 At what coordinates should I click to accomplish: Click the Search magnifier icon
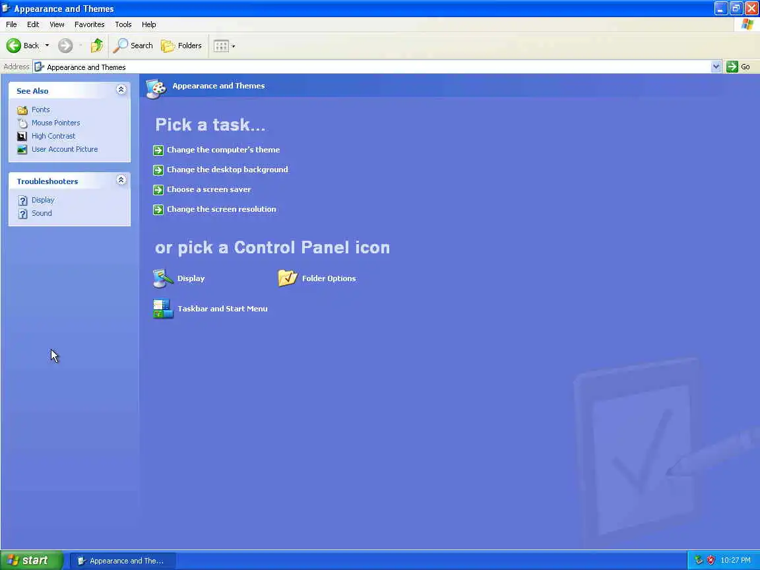pos(120,46)
